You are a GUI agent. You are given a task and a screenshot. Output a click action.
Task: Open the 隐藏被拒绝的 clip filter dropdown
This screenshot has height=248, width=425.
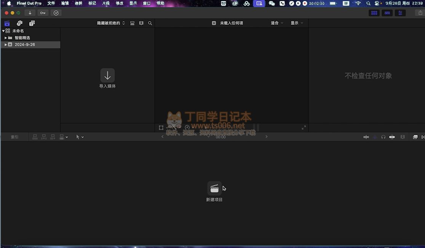(x=111, y=23)
